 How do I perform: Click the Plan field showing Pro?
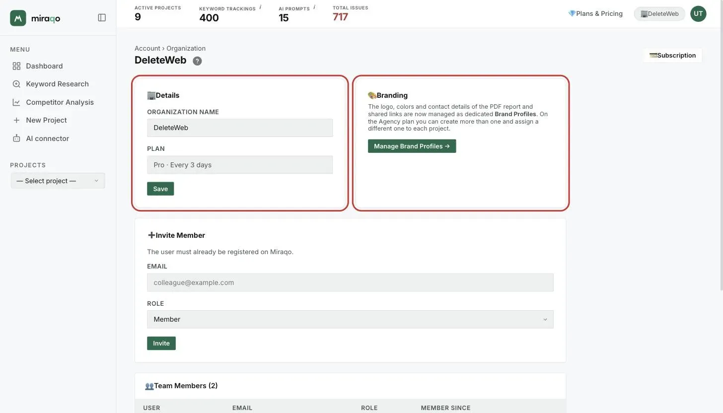240,165
